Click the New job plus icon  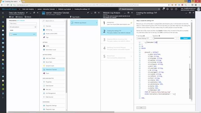44,89
